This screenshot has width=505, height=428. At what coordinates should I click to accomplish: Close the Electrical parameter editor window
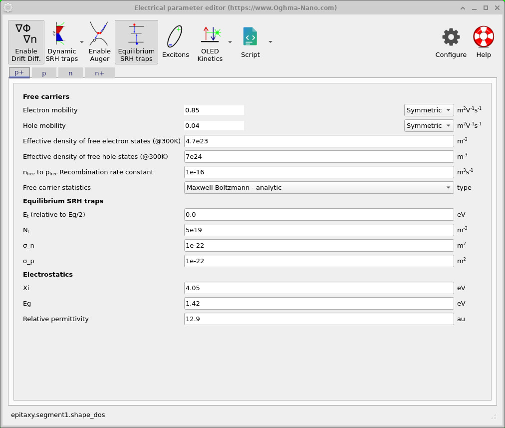point(497,8)
